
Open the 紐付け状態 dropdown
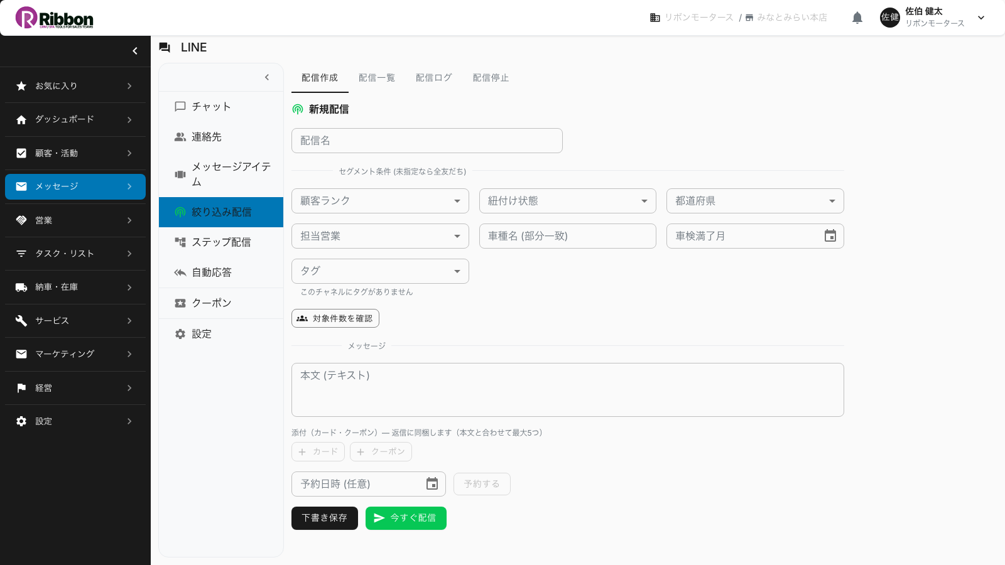click(x=568, y=201)
